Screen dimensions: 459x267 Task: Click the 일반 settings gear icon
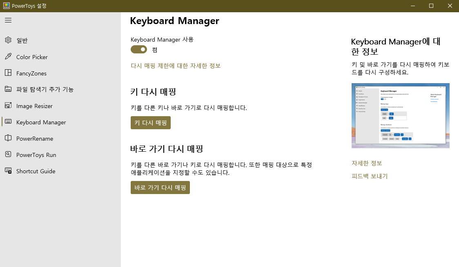[8, 40]
